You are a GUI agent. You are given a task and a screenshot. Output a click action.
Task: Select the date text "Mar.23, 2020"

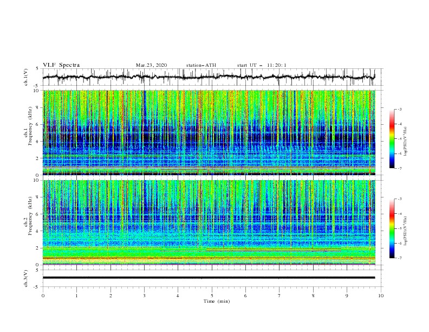(151, 65)
